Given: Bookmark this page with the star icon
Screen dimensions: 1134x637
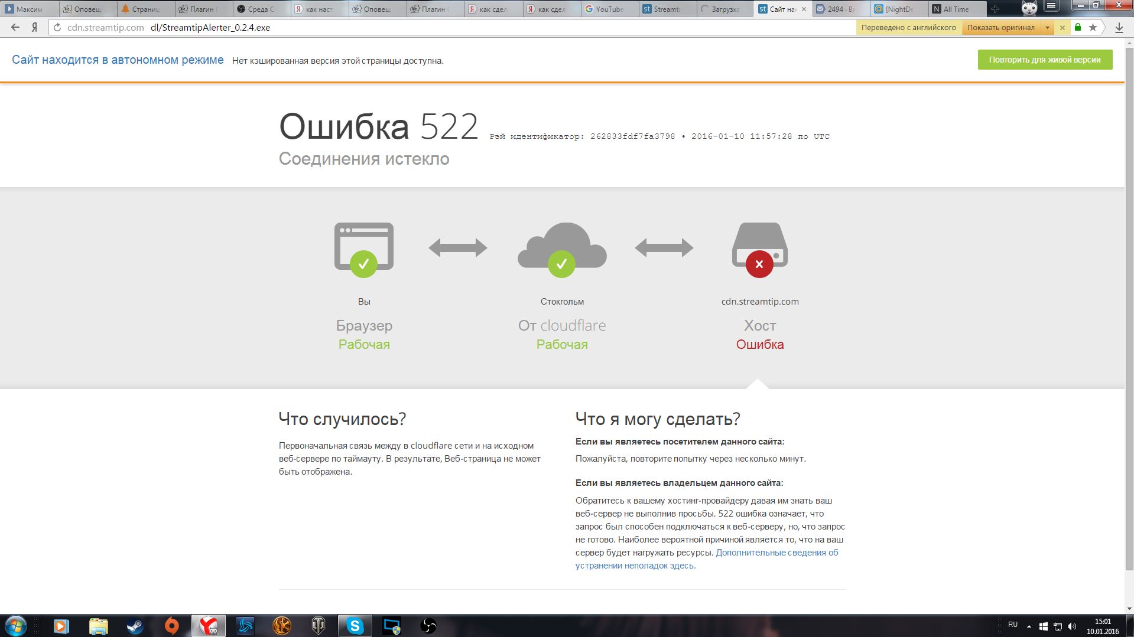Looking at the screenshot, I should coord(1093,27).
